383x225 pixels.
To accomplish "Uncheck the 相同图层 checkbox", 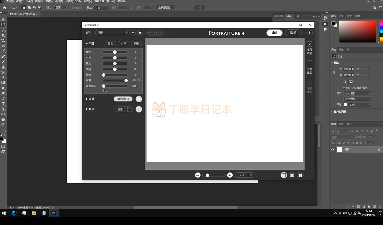I will 309,44.
